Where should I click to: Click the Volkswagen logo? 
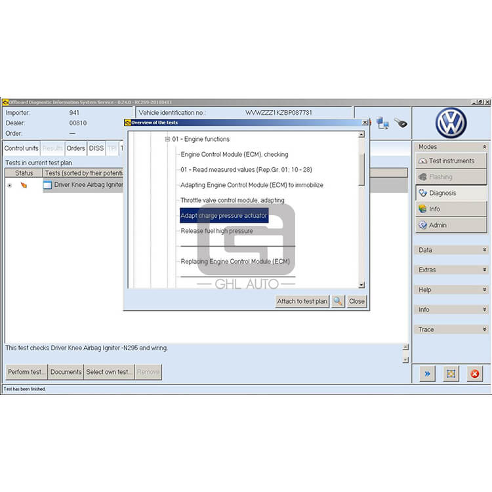coord(451,123)
